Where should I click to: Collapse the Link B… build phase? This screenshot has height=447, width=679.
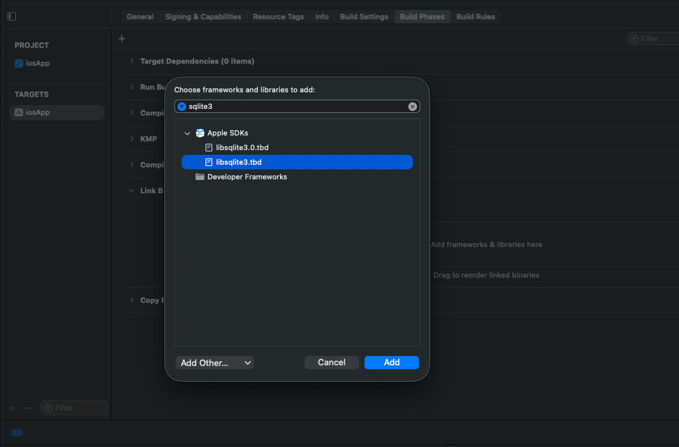[x=132, y=191]
